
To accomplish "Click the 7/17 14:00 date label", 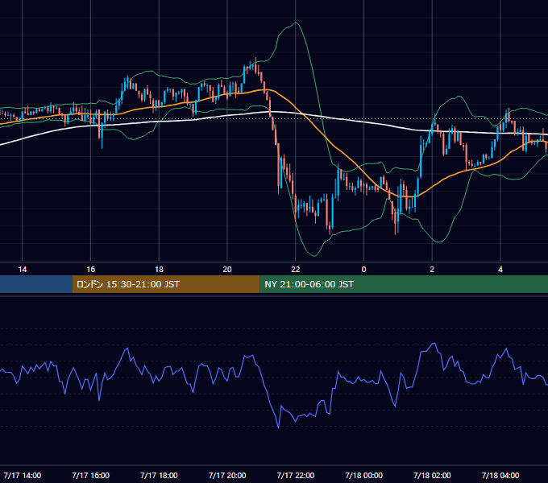I will pos(23,475).
